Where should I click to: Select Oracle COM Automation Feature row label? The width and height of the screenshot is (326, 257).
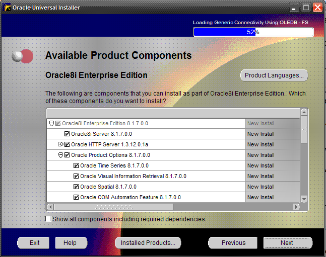point(130,197)
